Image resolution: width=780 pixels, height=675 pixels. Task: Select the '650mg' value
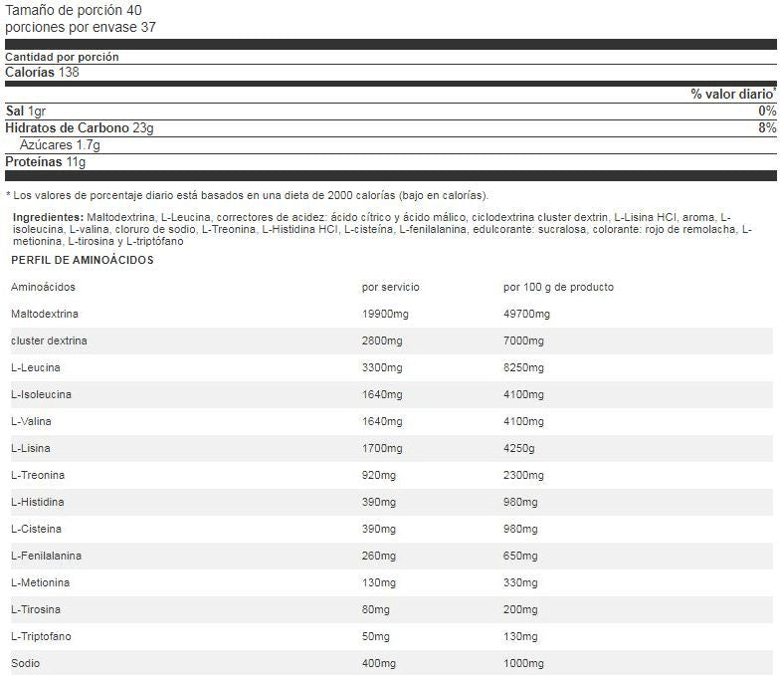tap(520, 556)
